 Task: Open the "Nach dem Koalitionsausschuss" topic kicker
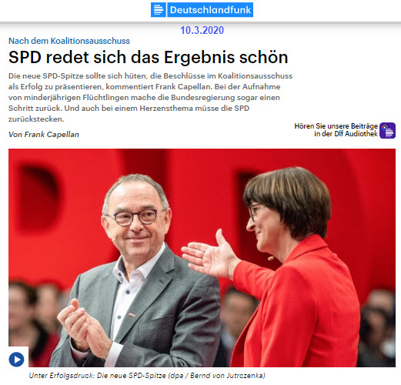(69, 41)
